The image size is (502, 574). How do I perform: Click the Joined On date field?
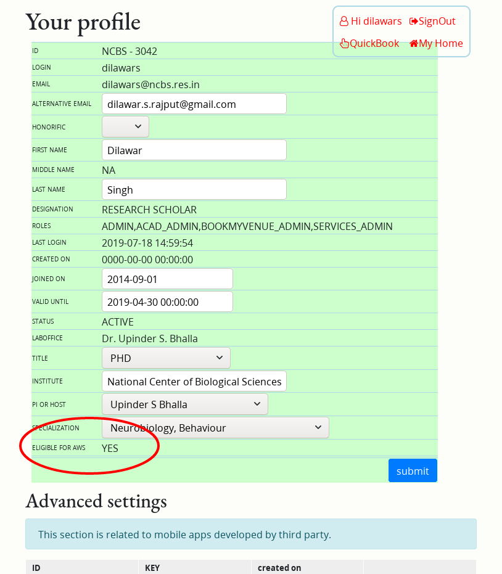click(x=167, y=279)
